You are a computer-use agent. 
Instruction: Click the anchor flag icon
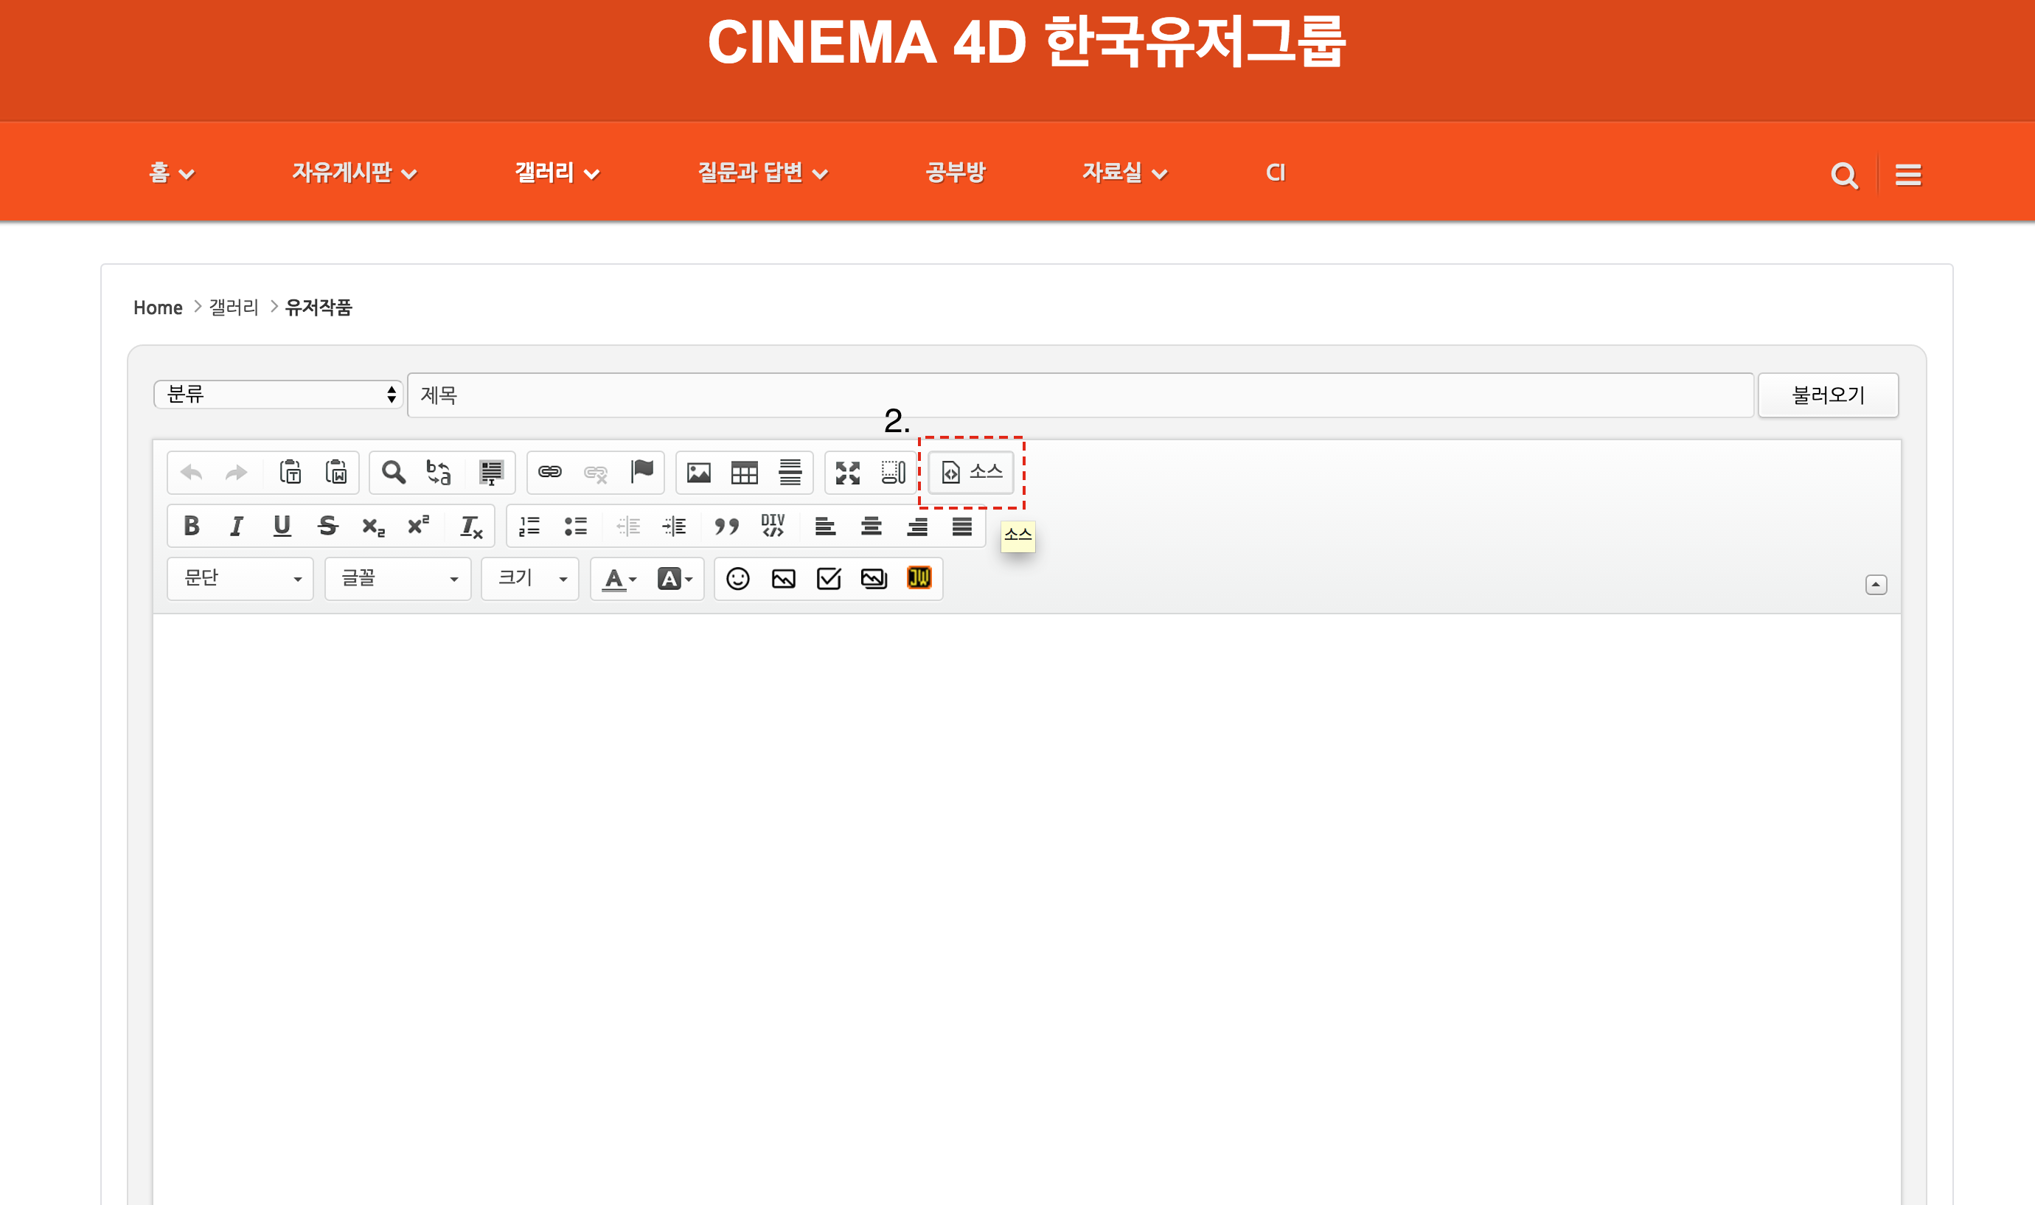[642, 473]
